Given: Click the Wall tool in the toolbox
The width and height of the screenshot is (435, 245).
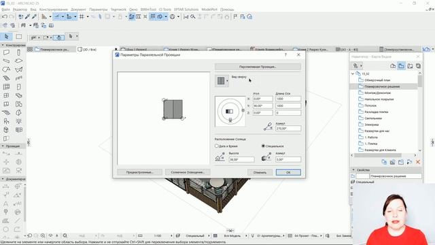Looking at the screenshot, I should click(x=6, y=52).
